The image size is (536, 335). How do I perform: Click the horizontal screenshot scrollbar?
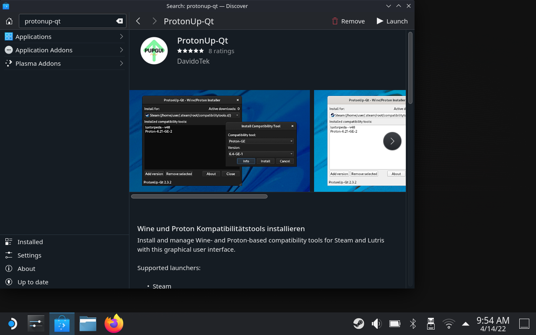199,196
